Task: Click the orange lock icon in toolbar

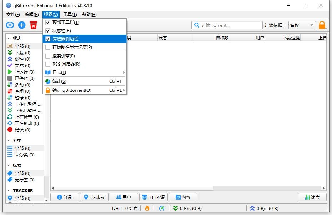Action: pos(322,25)
